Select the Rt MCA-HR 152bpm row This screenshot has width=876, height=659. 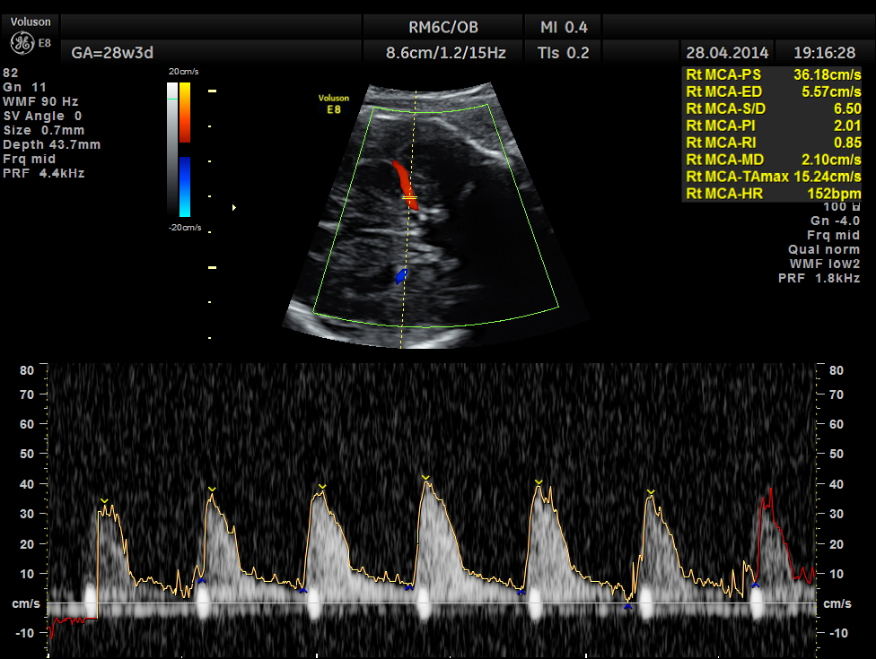[x=772, y=193]
